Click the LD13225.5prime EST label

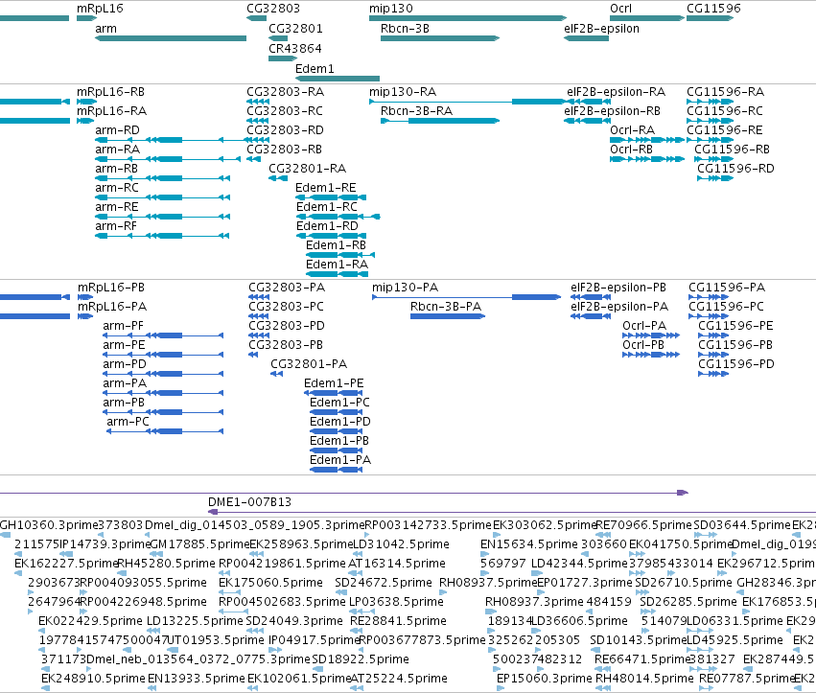[196, 621]
